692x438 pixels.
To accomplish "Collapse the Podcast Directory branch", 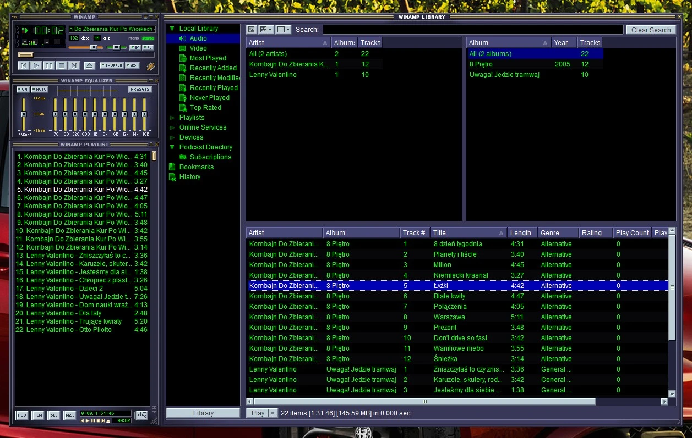I will click(173, 147).
